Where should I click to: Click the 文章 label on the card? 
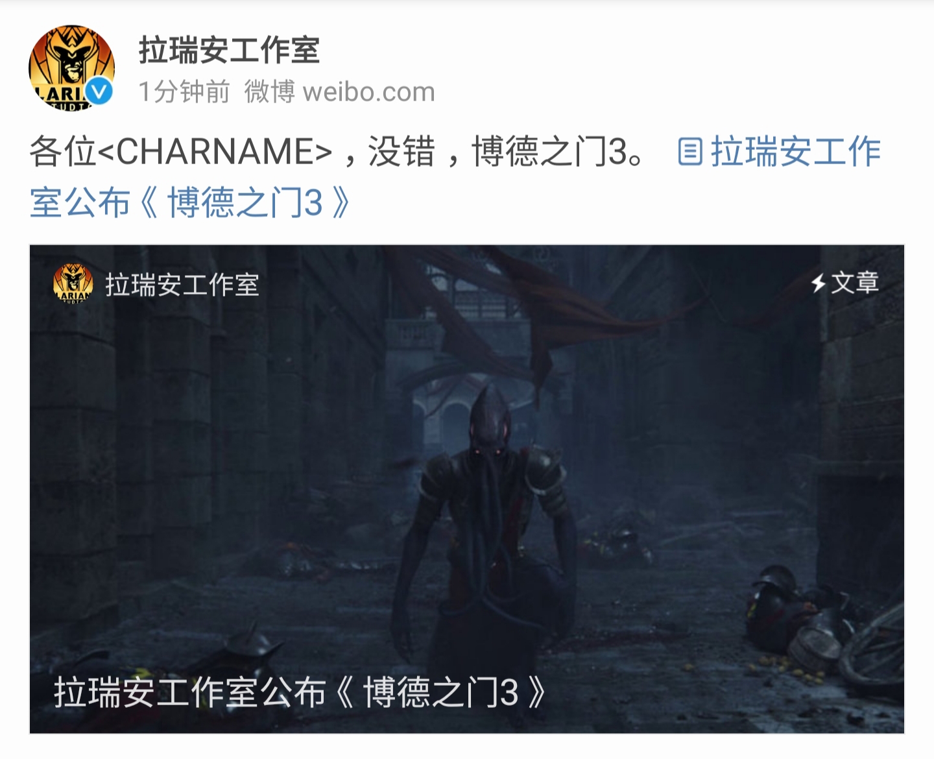point(855,283)
